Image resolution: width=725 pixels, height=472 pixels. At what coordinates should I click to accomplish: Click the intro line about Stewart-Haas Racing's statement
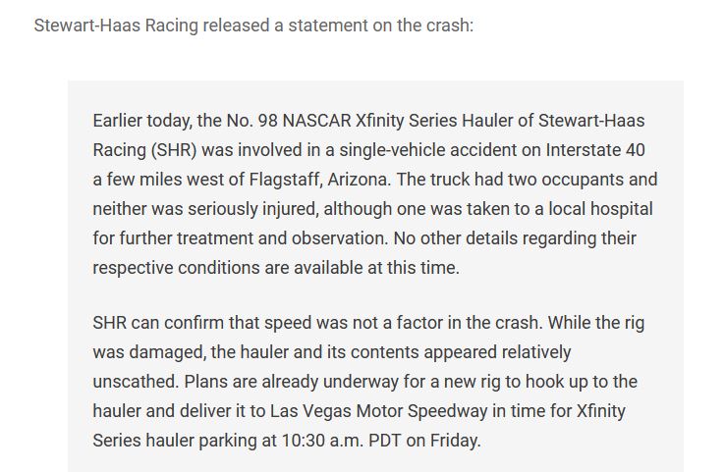tap(253, 25)
